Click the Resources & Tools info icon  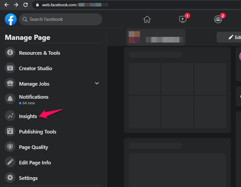point(10,53)
